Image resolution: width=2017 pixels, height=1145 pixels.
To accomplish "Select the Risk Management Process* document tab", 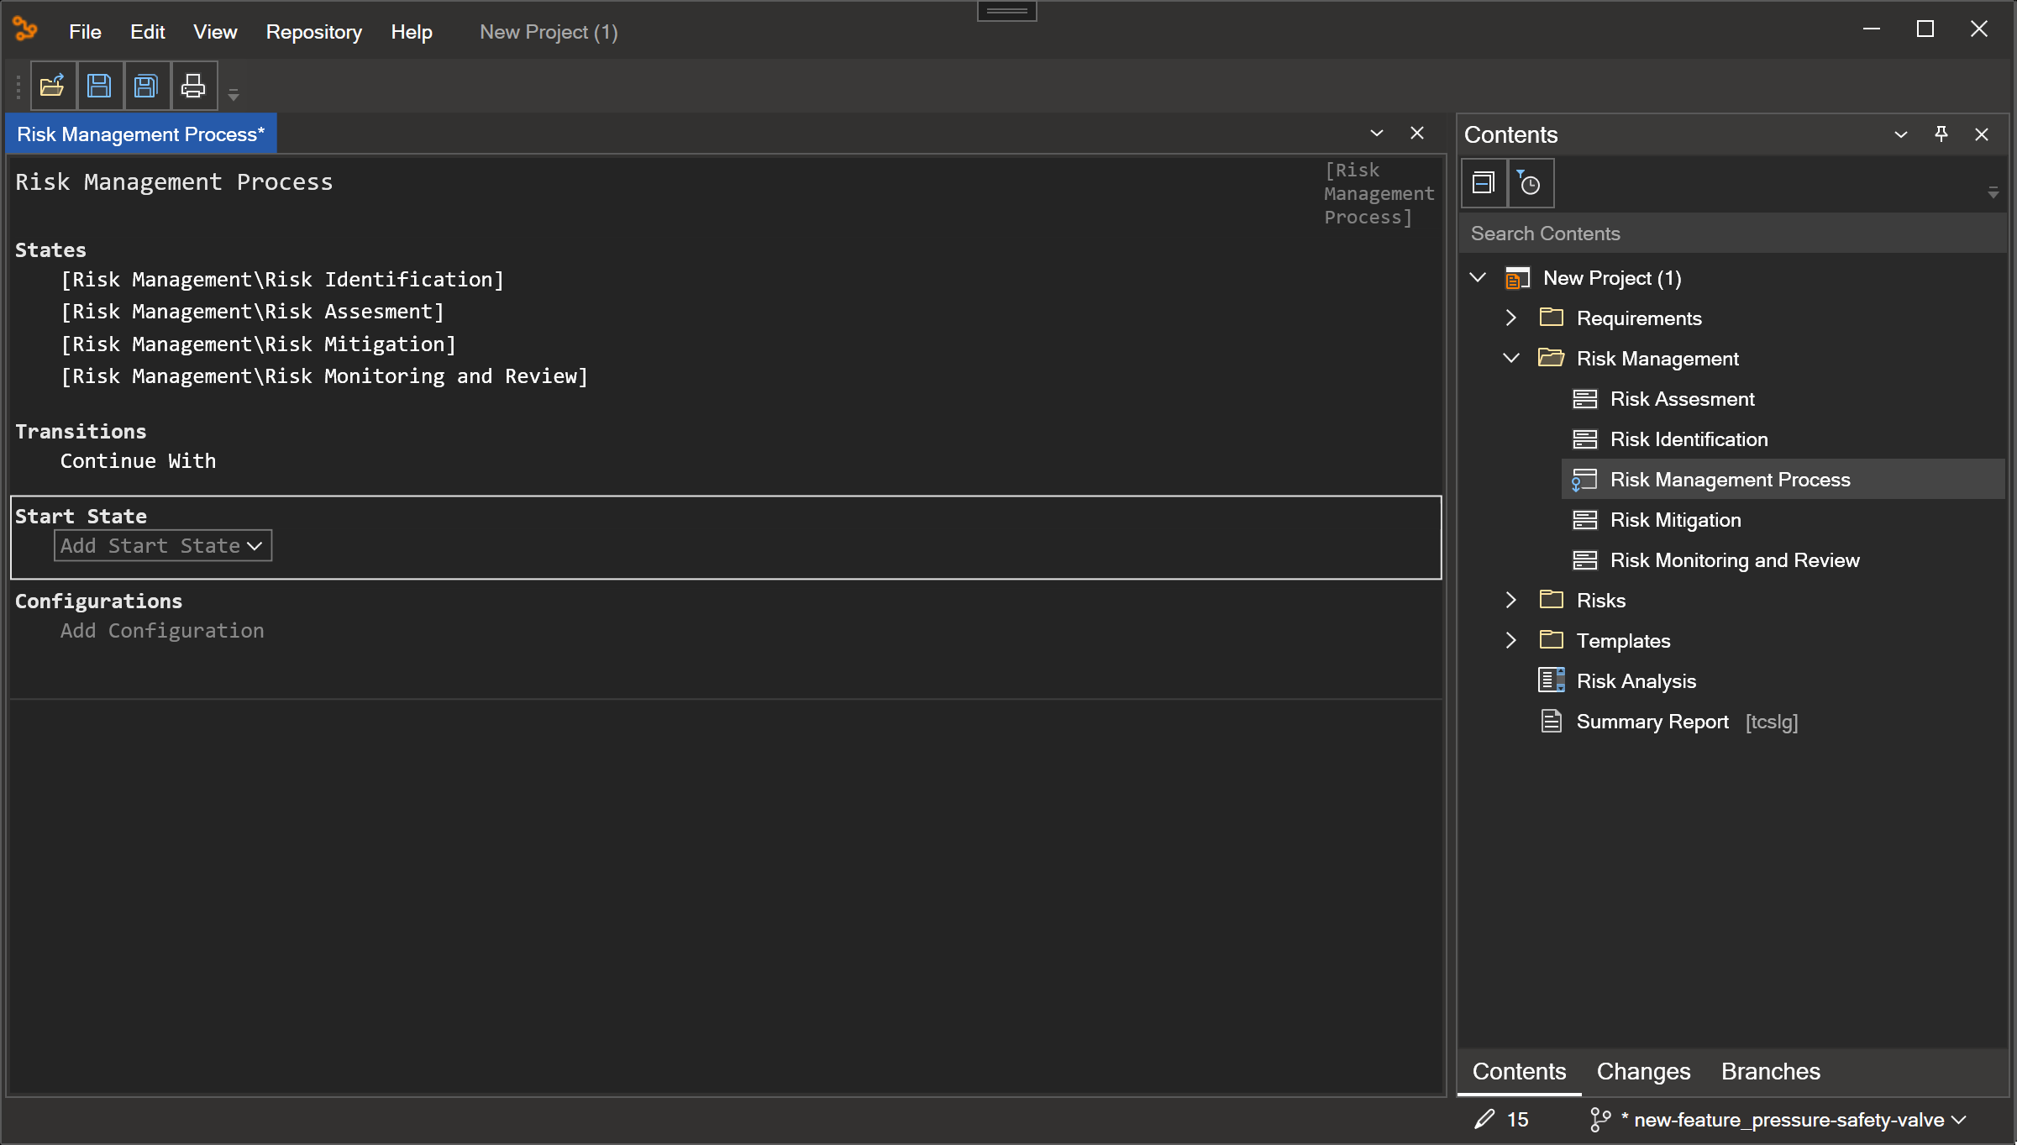I will pos(141,134).
